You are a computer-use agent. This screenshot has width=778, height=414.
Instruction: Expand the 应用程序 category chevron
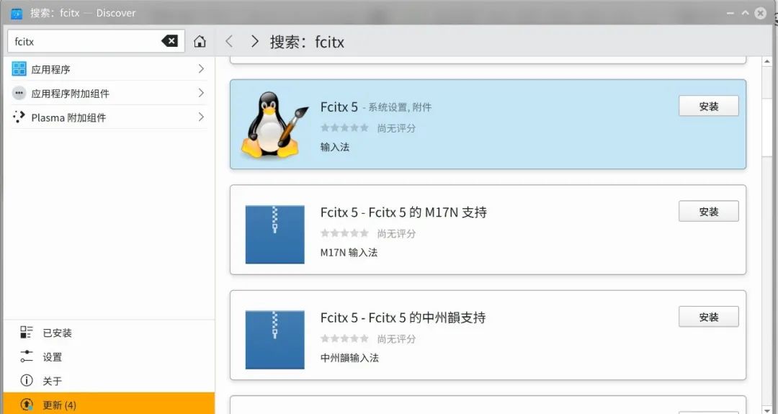click(201, 68)
